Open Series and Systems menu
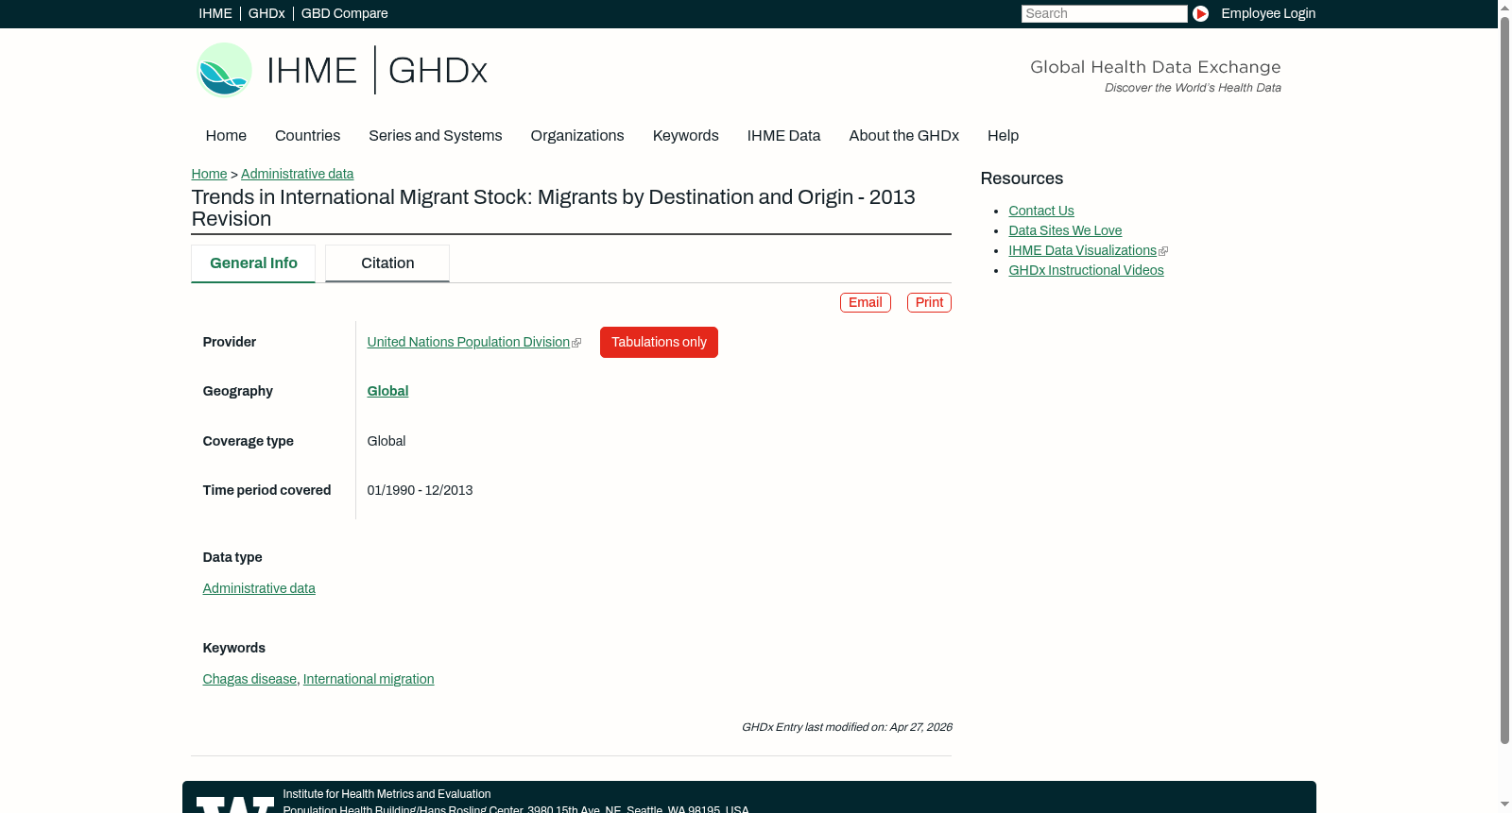Screen dimensions: 1512x813 tap(435, 136)
